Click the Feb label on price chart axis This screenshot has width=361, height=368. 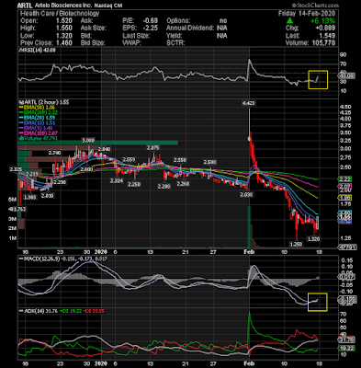pyautogui.click(x=249, y=252)
